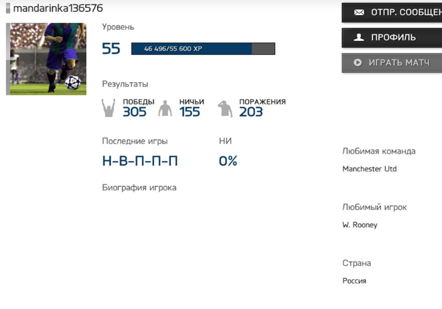Click the victories raised-arms figure icon

click(x=108, y=108)
